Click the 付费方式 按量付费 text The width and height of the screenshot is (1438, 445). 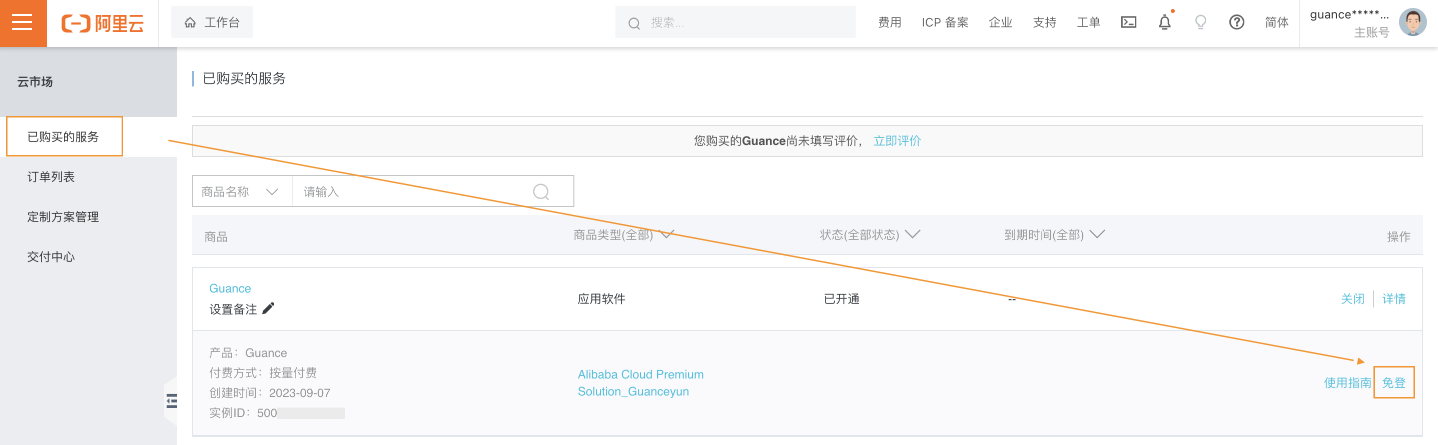point(263,373)
